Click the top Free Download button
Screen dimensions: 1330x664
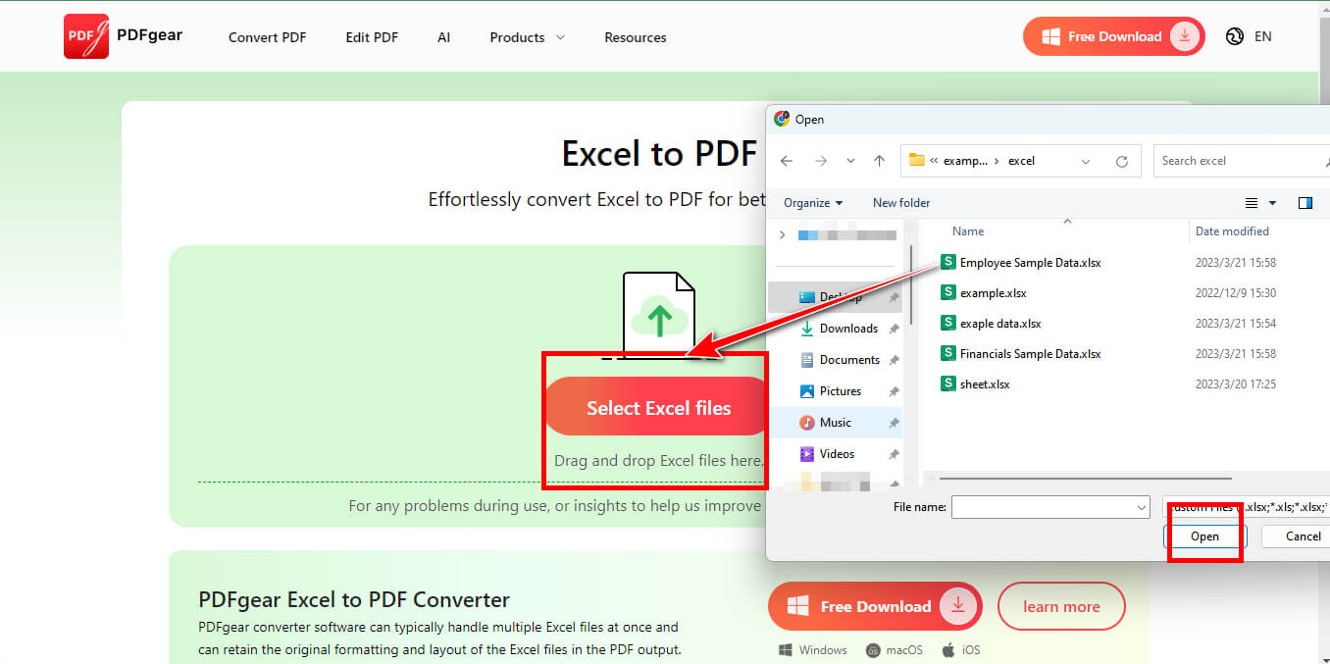1113,36
